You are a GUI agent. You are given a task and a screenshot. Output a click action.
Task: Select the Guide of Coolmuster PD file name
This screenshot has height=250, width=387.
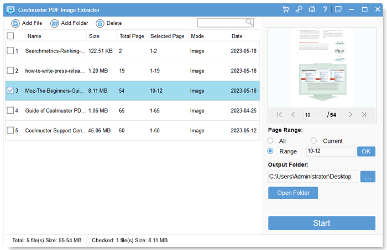(x=55, y=110)
